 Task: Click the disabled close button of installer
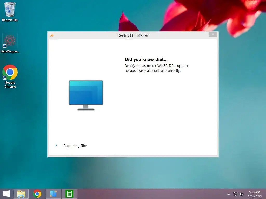(x=213, y=34)
